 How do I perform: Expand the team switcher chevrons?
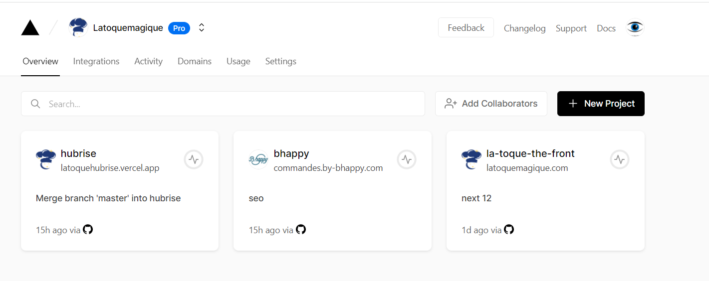[202, 28]
